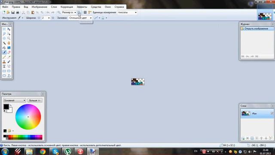Open the Изображение menu
Viewport: 275px width, 155px height.
40,7
